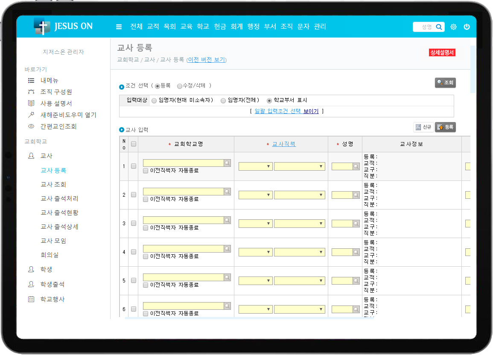Click the JESUS ON logo
Image resolution: width=493 pixels, height=355 pixels.
click(x=63, y=26)
